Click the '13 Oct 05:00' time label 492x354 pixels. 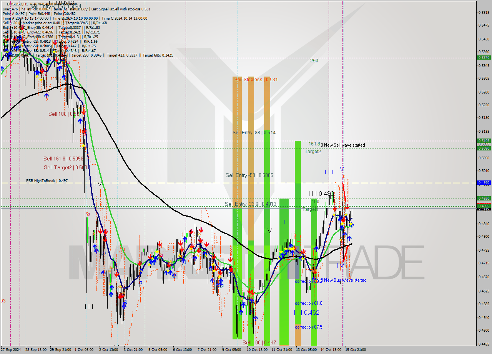point(306,350)
